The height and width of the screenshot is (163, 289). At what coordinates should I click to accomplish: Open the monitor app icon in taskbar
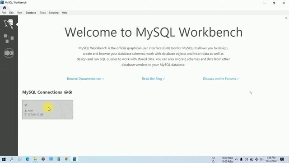point(51,159)
